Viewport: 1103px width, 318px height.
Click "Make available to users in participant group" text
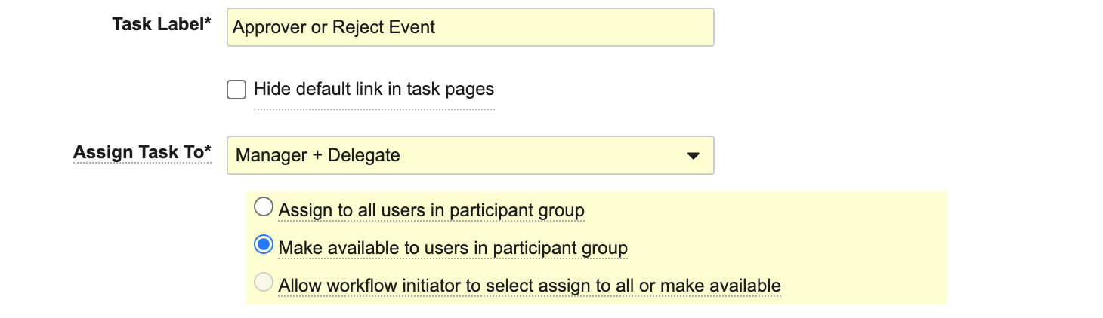point(453,248)
